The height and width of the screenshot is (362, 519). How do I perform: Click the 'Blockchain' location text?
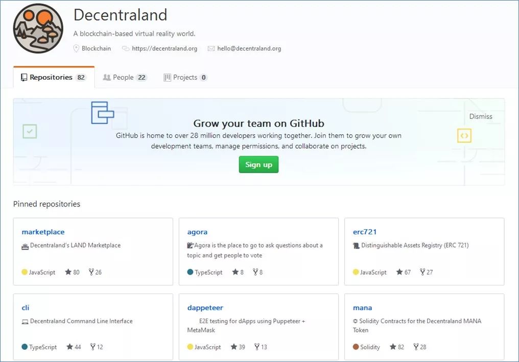click(97, 49)
